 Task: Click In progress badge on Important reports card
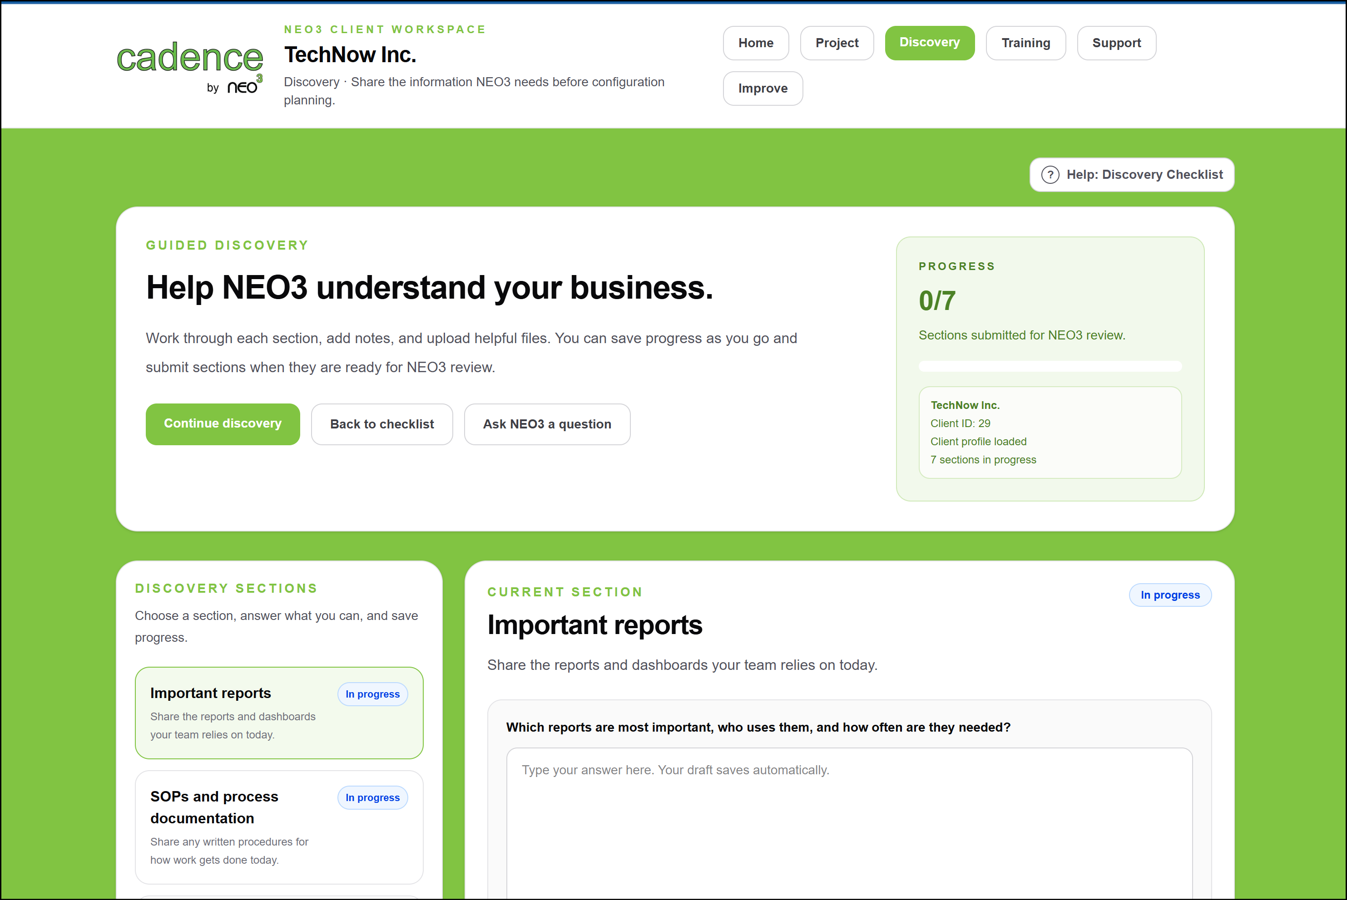coord(373,694)
